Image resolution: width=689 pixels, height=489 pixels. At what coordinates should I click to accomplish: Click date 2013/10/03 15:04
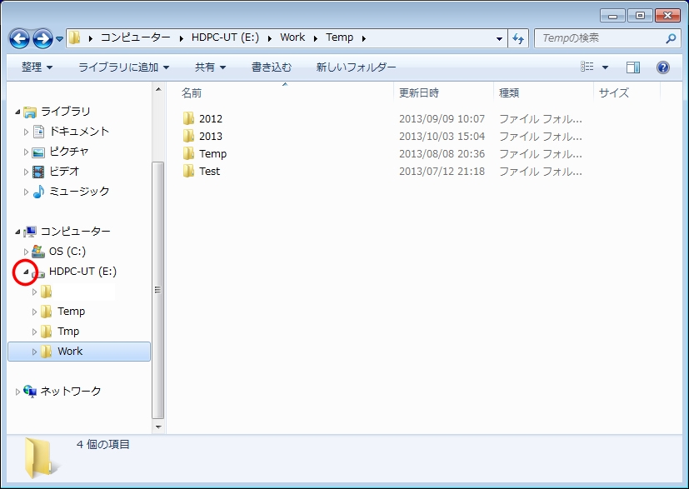pyautogui.click(x=442, y=136)
